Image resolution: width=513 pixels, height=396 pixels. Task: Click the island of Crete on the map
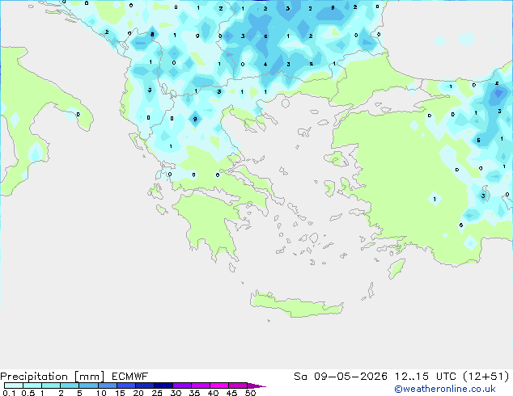tap(296, 305)
